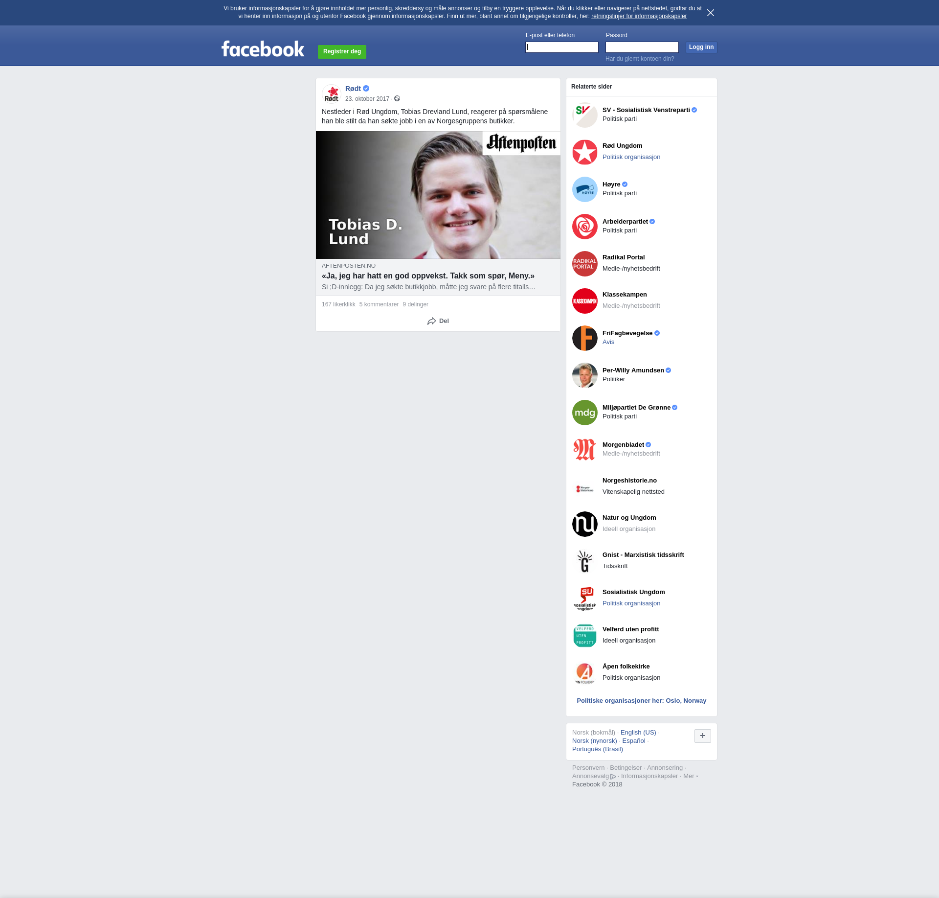Image resolution: width=939 pixels, height=898 pixels.
Task: Click the 23. oktober 2017 timestamp
Action: (x=367, y=99)
